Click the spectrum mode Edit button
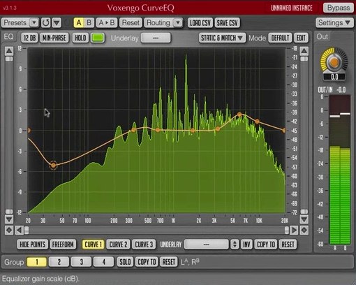356x285 pixels. coord(301,38)
